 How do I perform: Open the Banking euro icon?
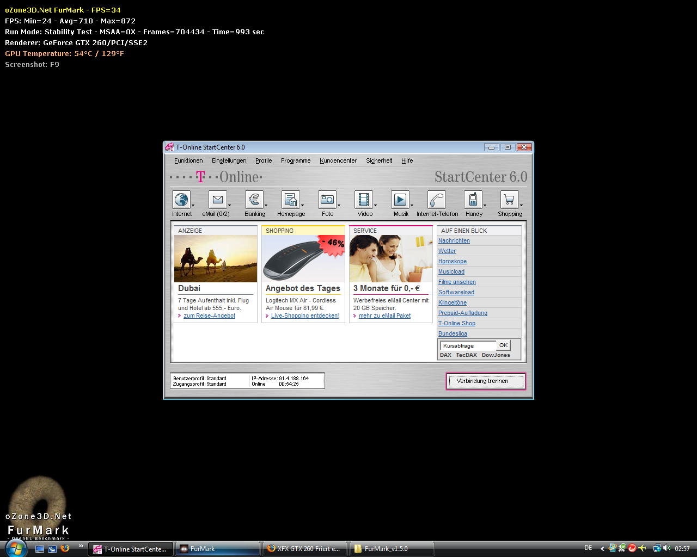pyautogui.click(x=254, y=200)
